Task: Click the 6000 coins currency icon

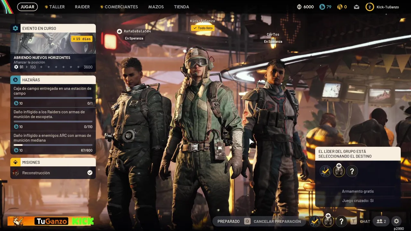Action: [x=299, y=7]
